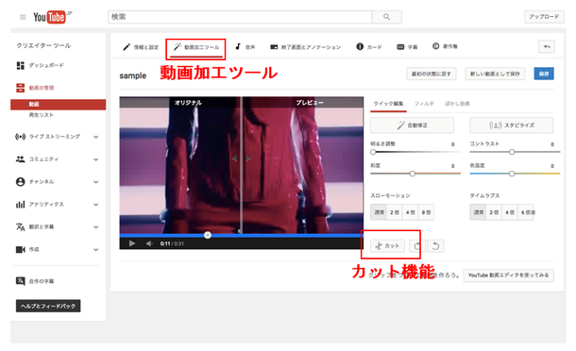
Task: Open the end screen and annotations tab
Action: point(306,47)
